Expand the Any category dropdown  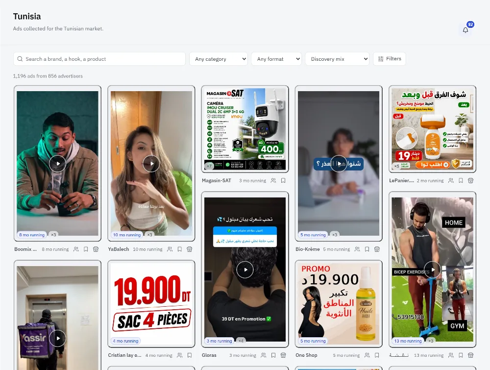(x=219, y=59)
